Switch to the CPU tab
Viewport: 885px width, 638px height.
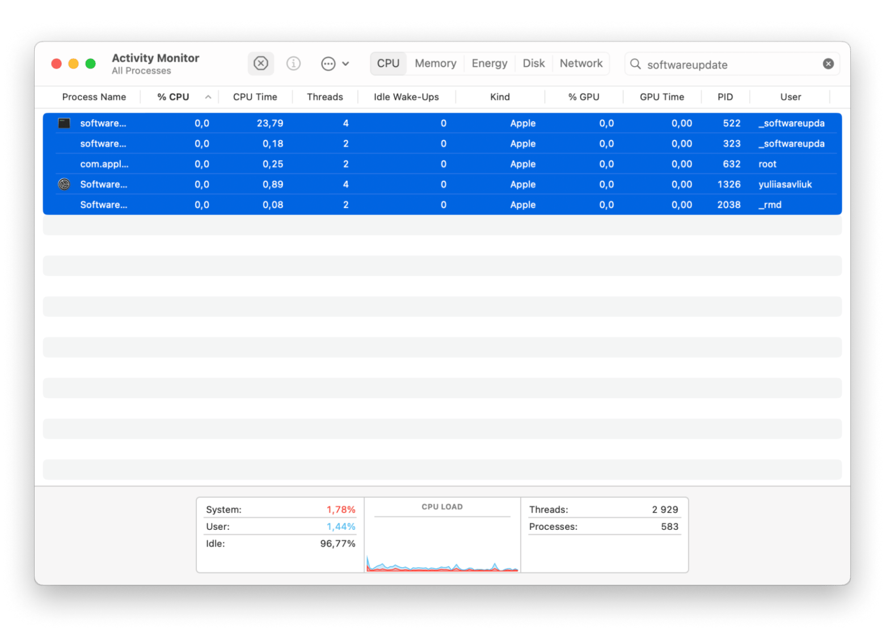coord(388,63)
